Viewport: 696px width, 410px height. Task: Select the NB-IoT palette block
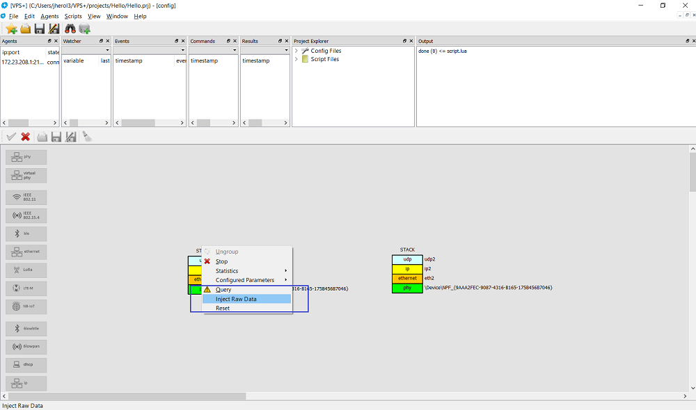coord(26,306)
